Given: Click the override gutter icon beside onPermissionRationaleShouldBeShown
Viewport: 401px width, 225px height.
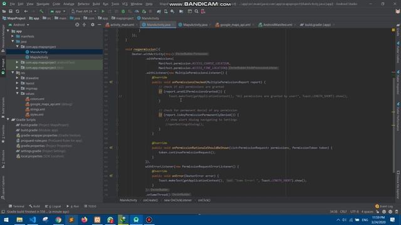Looking at the screenshot, I should click(x=111, y=147).
